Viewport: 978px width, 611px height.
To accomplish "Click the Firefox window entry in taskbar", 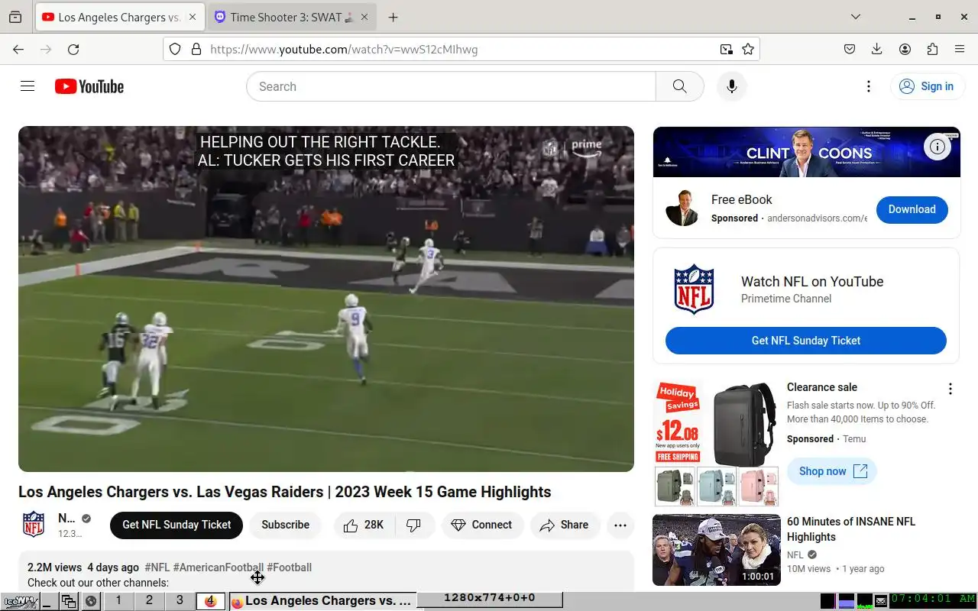I will coord(322,601).
